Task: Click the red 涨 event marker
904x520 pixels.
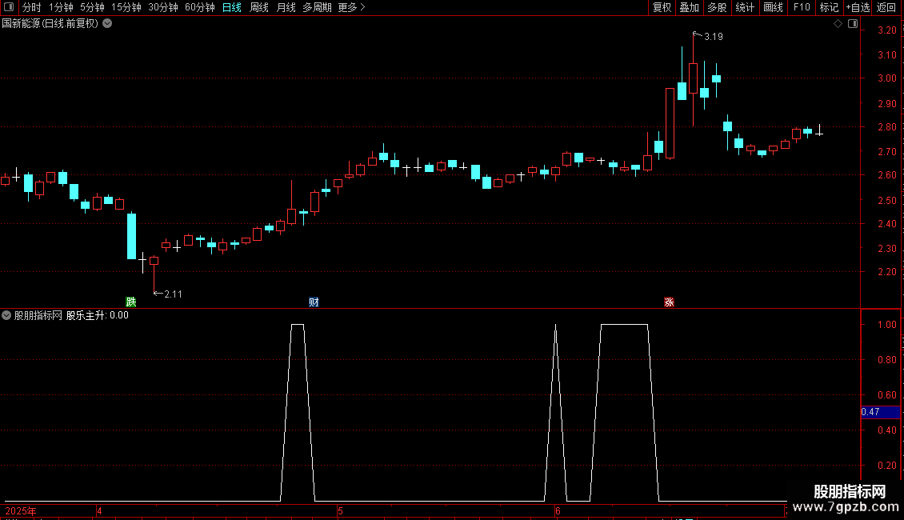Action: (669, 302)
